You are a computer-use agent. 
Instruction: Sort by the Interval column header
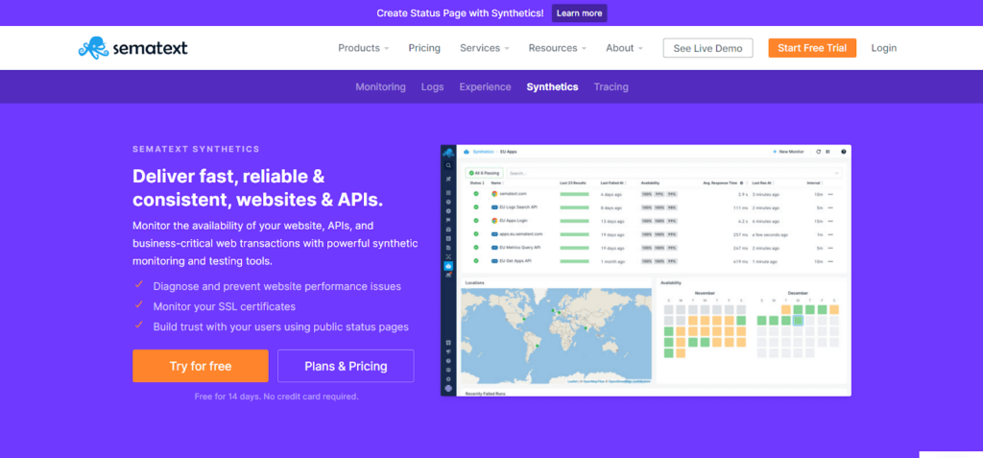(x=814, y=183)
